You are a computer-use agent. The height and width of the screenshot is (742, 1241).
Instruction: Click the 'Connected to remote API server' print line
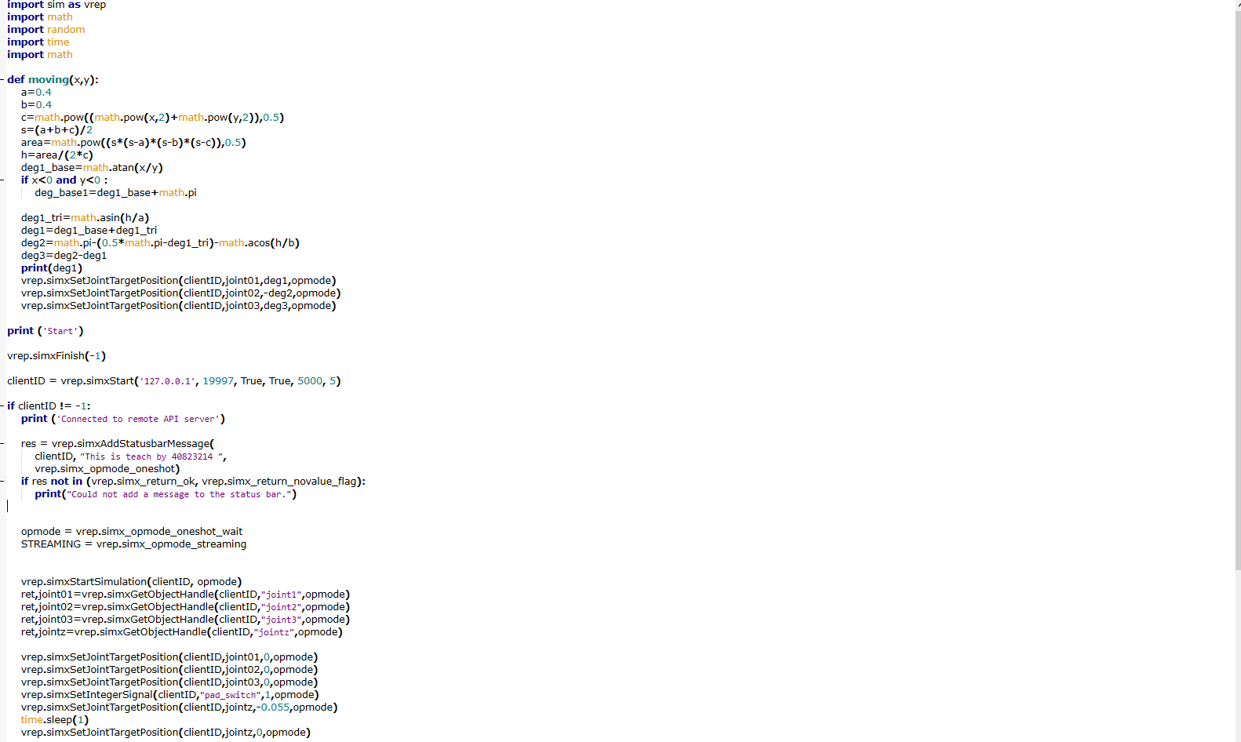(x=123, y=419)
